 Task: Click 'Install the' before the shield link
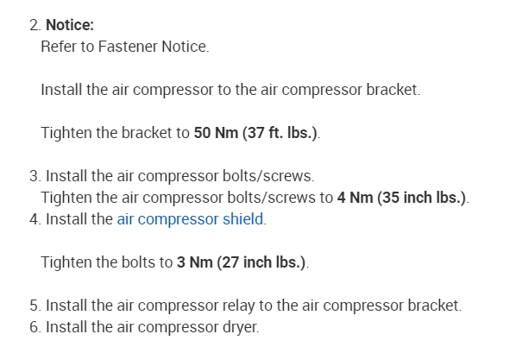coord(79,218)
